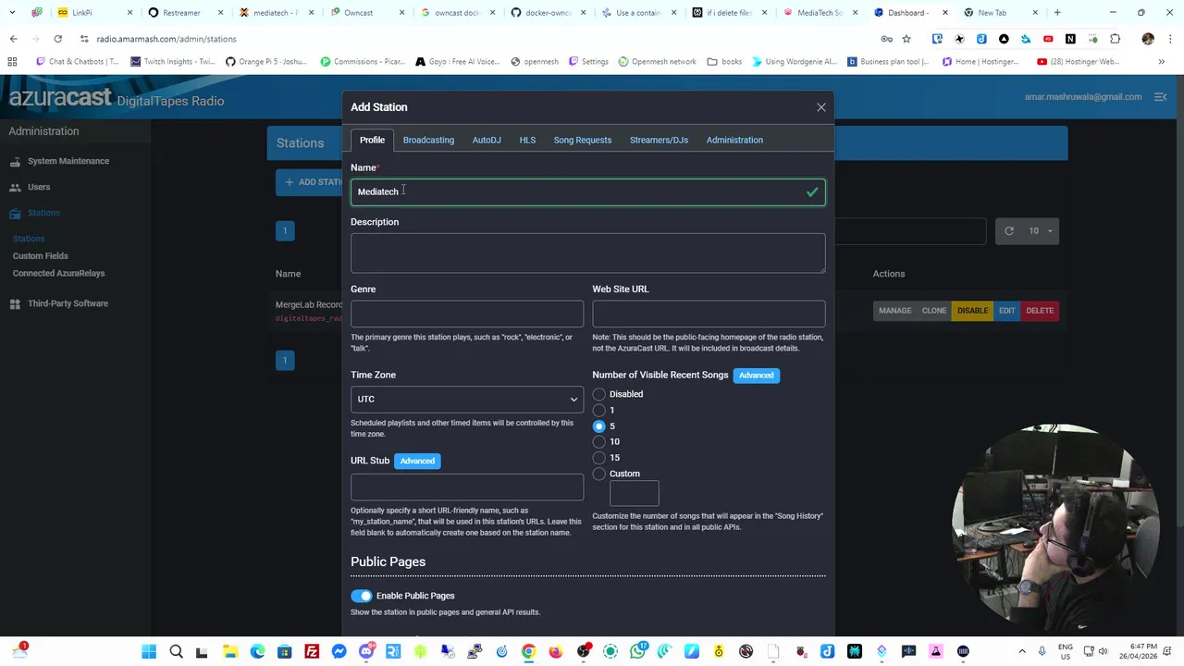This screenshot has width=1184, height=666.
Task: Click MANAGE for MergeLab station
Action: 894,311
